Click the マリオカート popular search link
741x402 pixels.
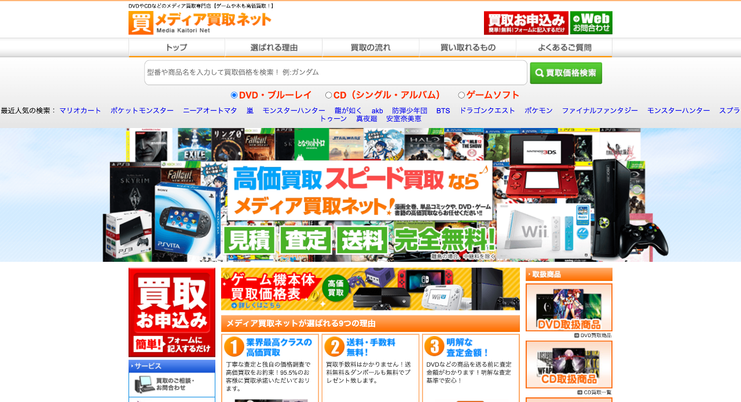point(80,111)
